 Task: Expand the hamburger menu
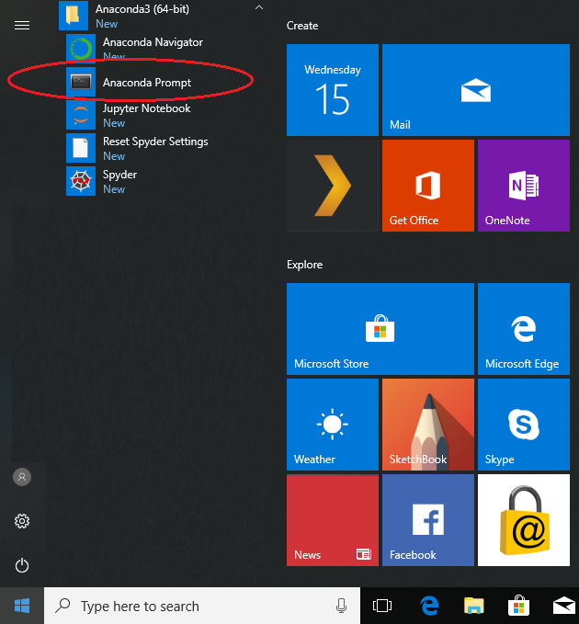click(x=22, y=25)
